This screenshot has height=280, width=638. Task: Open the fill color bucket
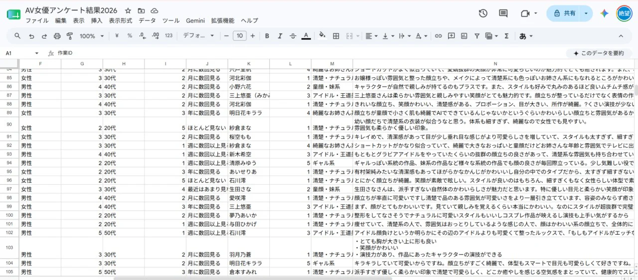(x=322, y=36)
